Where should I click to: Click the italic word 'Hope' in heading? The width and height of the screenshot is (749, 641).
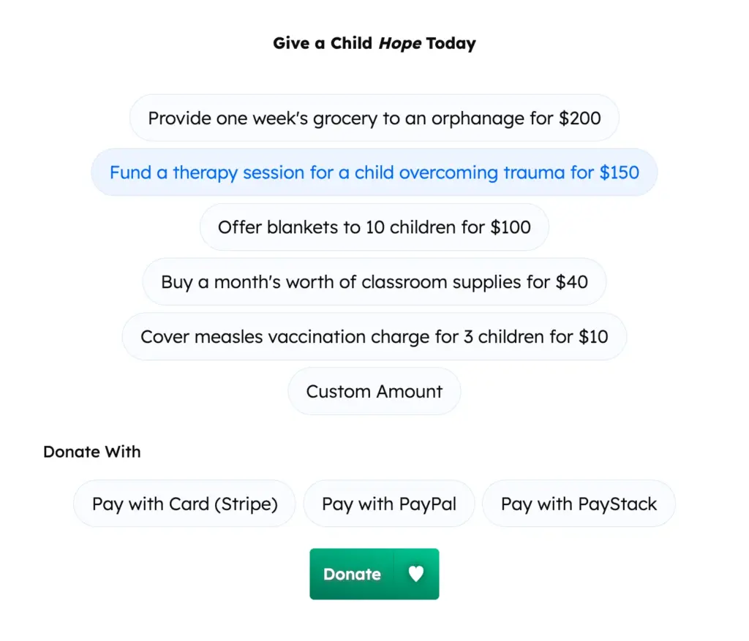[399, 43]
